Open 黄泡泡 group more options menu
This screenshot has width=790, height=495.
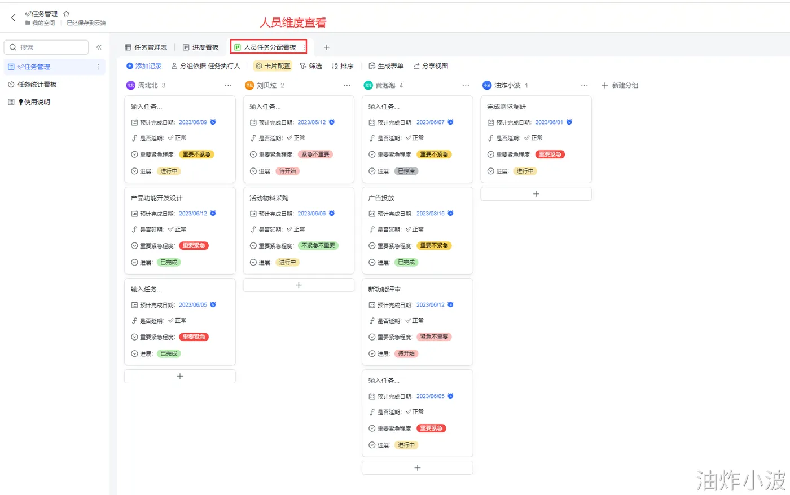click(466, 85)
